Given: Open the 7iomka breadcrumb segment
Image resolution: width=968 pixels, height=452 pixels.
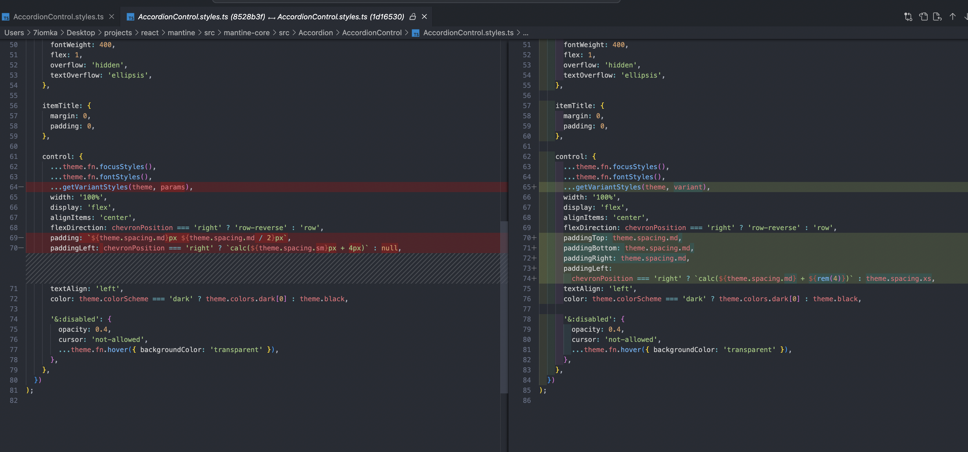Looking at the screenshot, I should pos(45,33).
